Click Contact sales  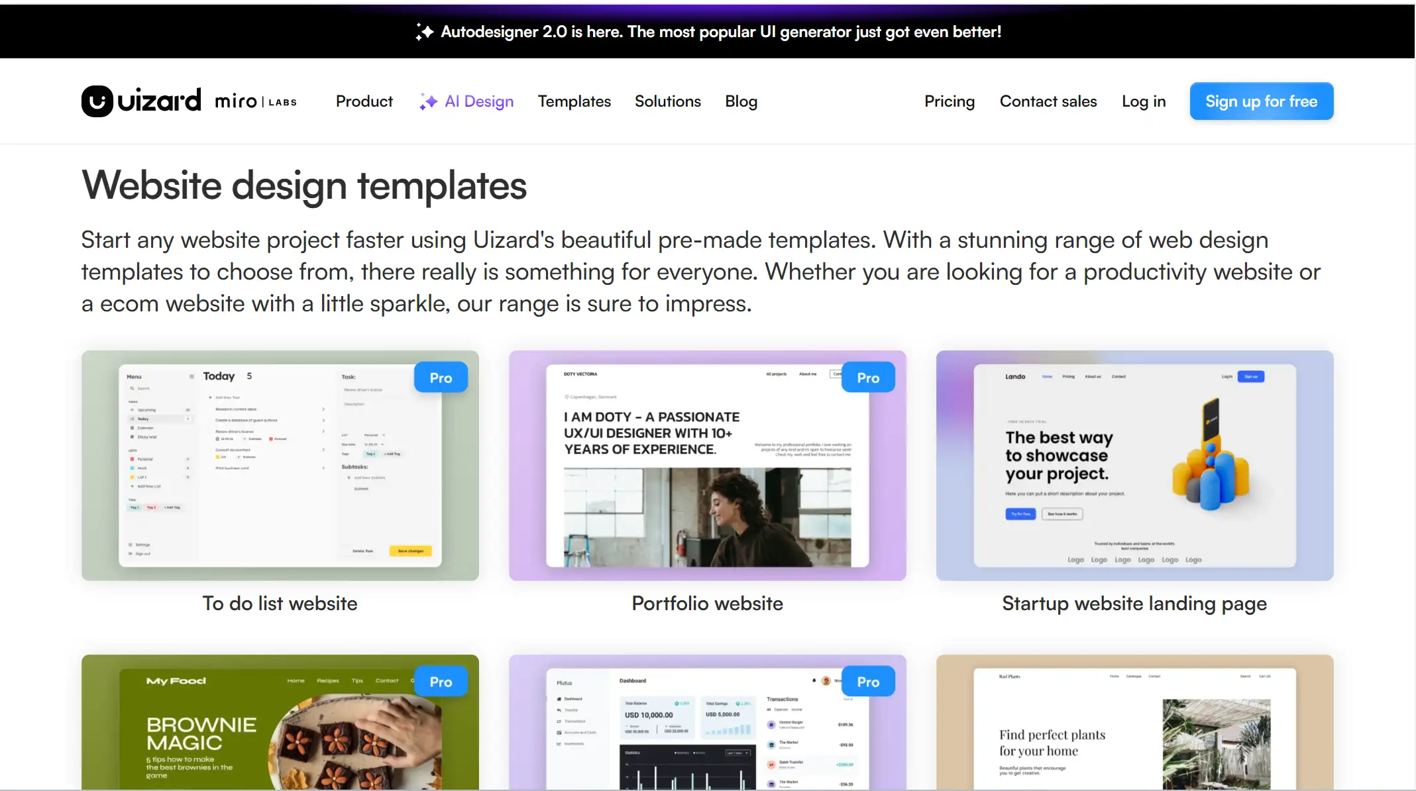click(x=1048, y=101)
